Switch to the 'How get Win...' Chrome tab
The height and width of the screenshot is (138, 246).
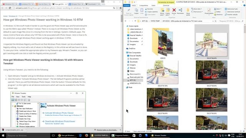[x=59, y=4]
